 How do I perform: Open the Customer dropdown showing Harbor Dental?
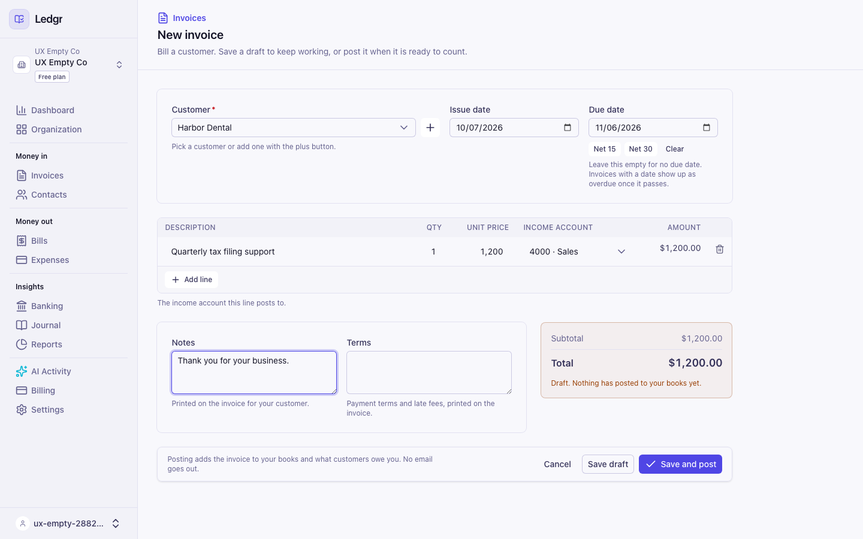tap(294, 128)
